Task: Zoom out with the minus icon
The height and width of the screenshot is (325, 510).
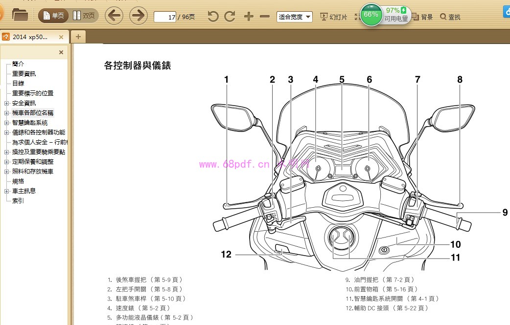Action: (x=265, y=17)
